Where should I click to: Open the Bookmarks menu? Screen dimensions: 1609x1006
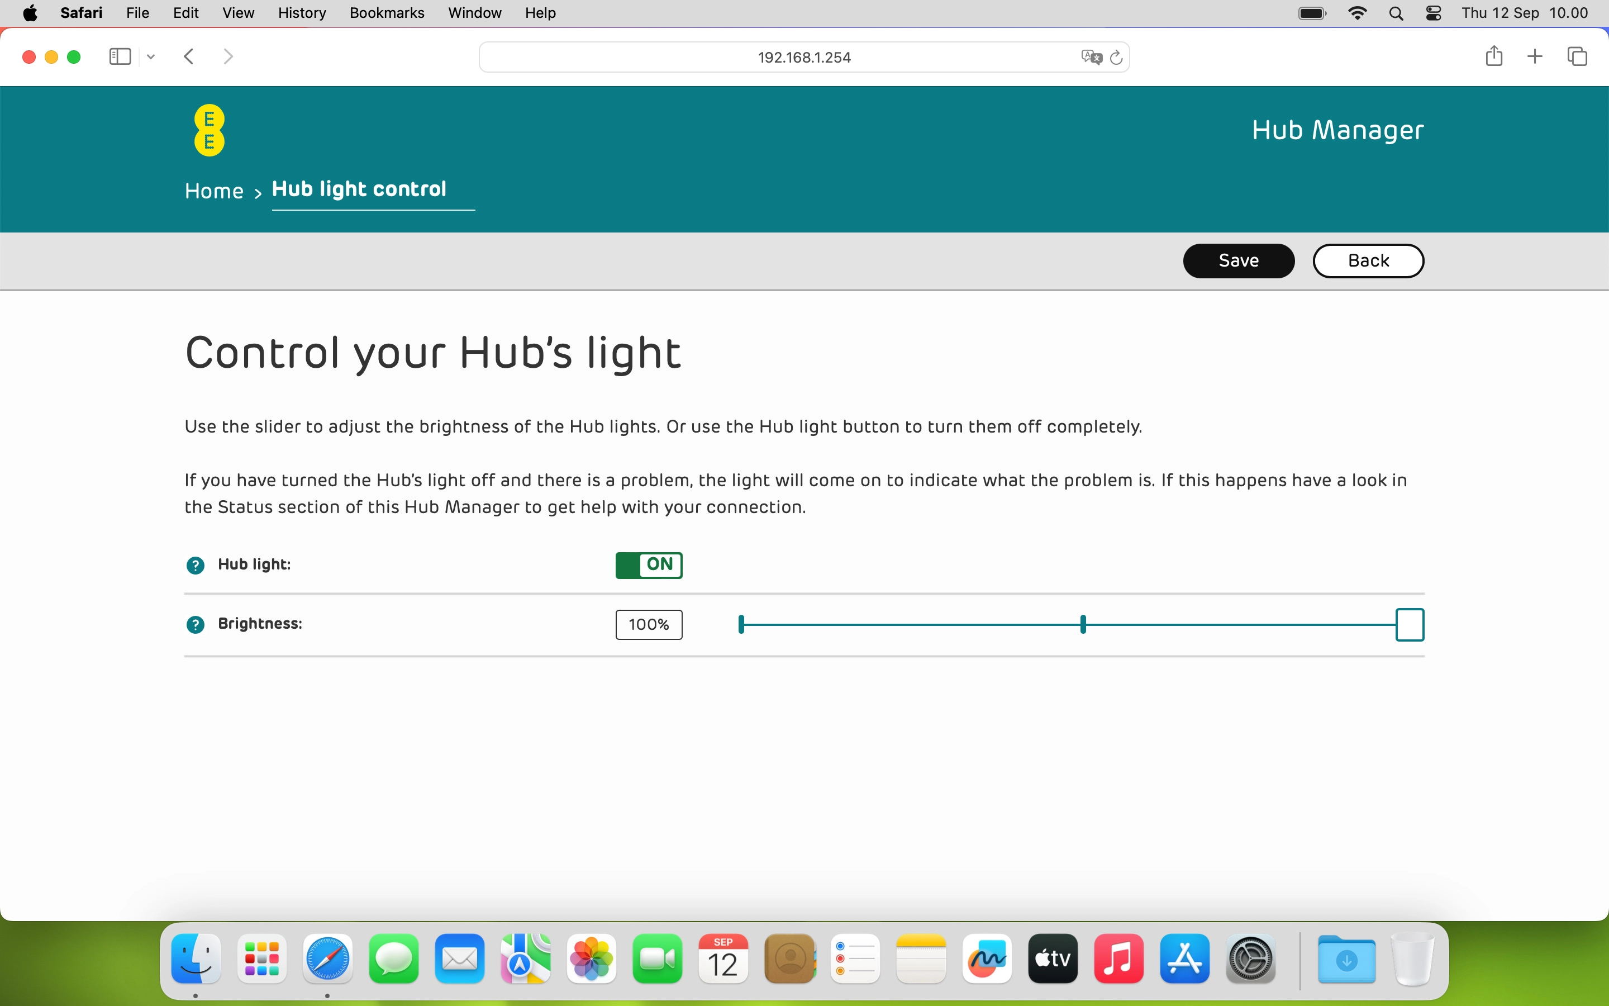(x=386, y=13)
